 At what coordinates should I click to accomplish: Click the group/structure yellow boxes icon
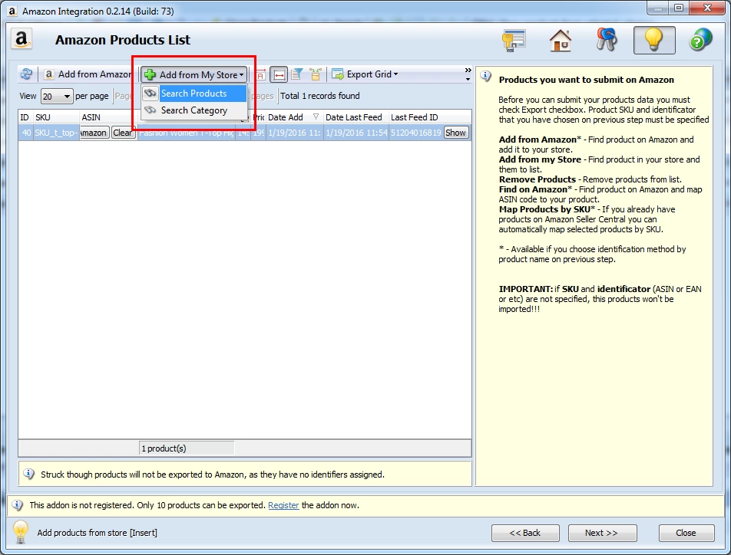[316, 74]
